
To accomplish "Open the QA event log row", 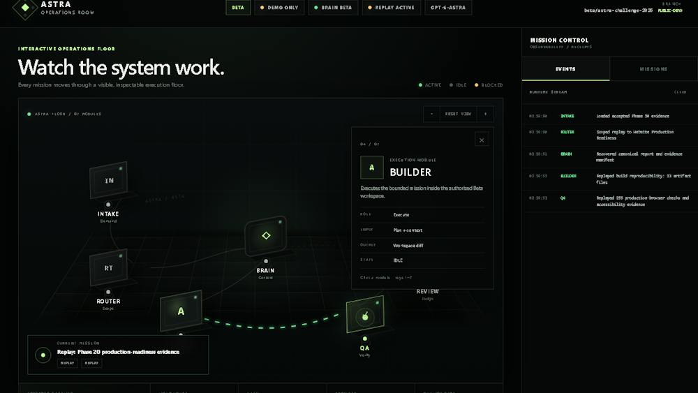I will tap(610, 201).
